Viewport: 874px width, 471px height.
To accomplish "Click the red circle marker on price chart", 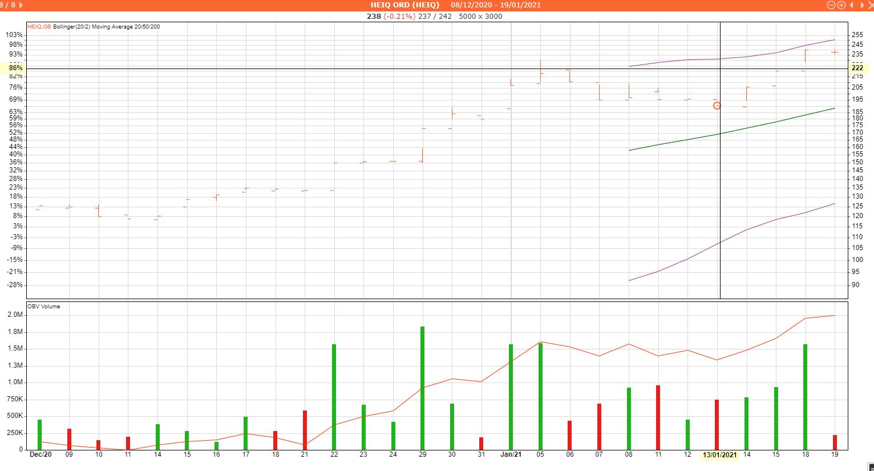I will (717, 106).
